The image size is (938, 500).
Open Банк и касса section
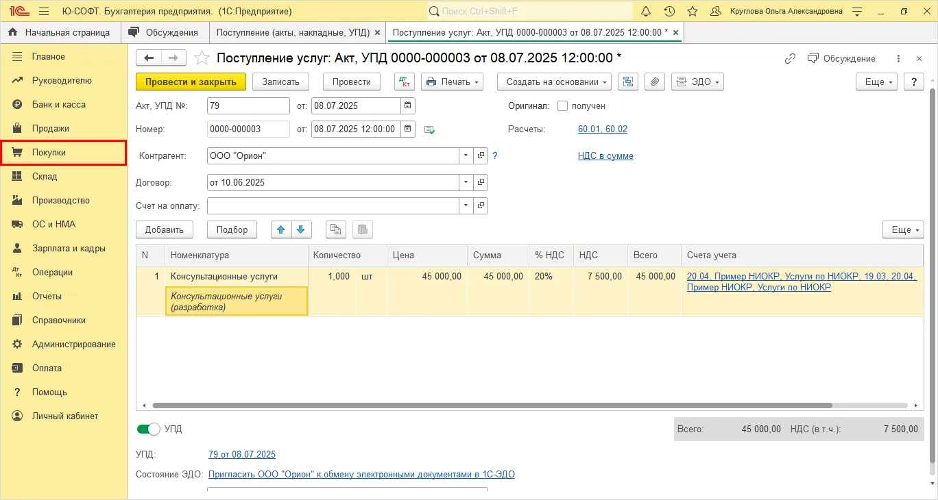(64, 104)
